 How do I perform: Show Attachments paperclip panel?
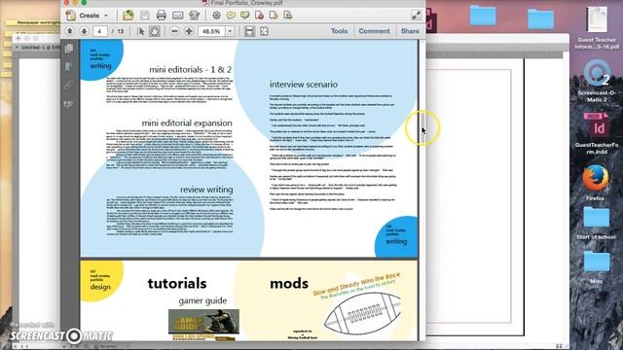pyautogui.click(x=69, y=86)
